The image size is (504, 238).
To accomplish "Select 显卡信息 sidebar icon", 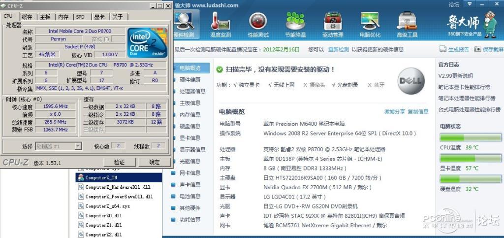I will (174, 138).
